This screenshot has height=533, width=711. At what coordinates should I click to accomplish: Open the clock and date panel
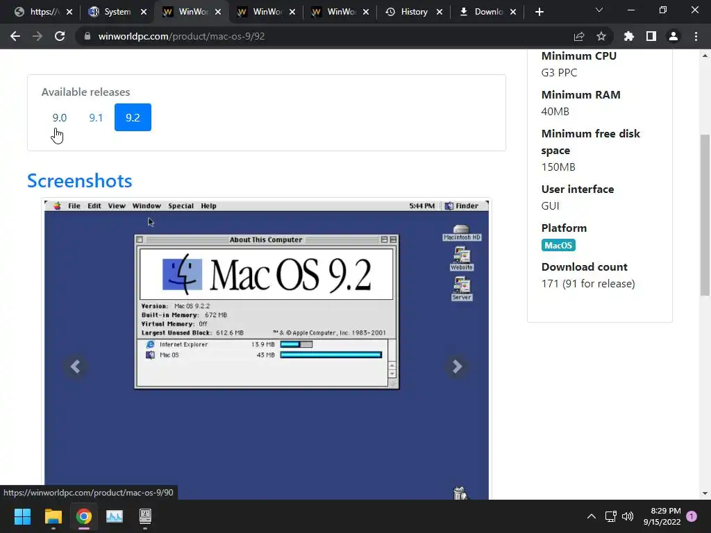(662, 516)
